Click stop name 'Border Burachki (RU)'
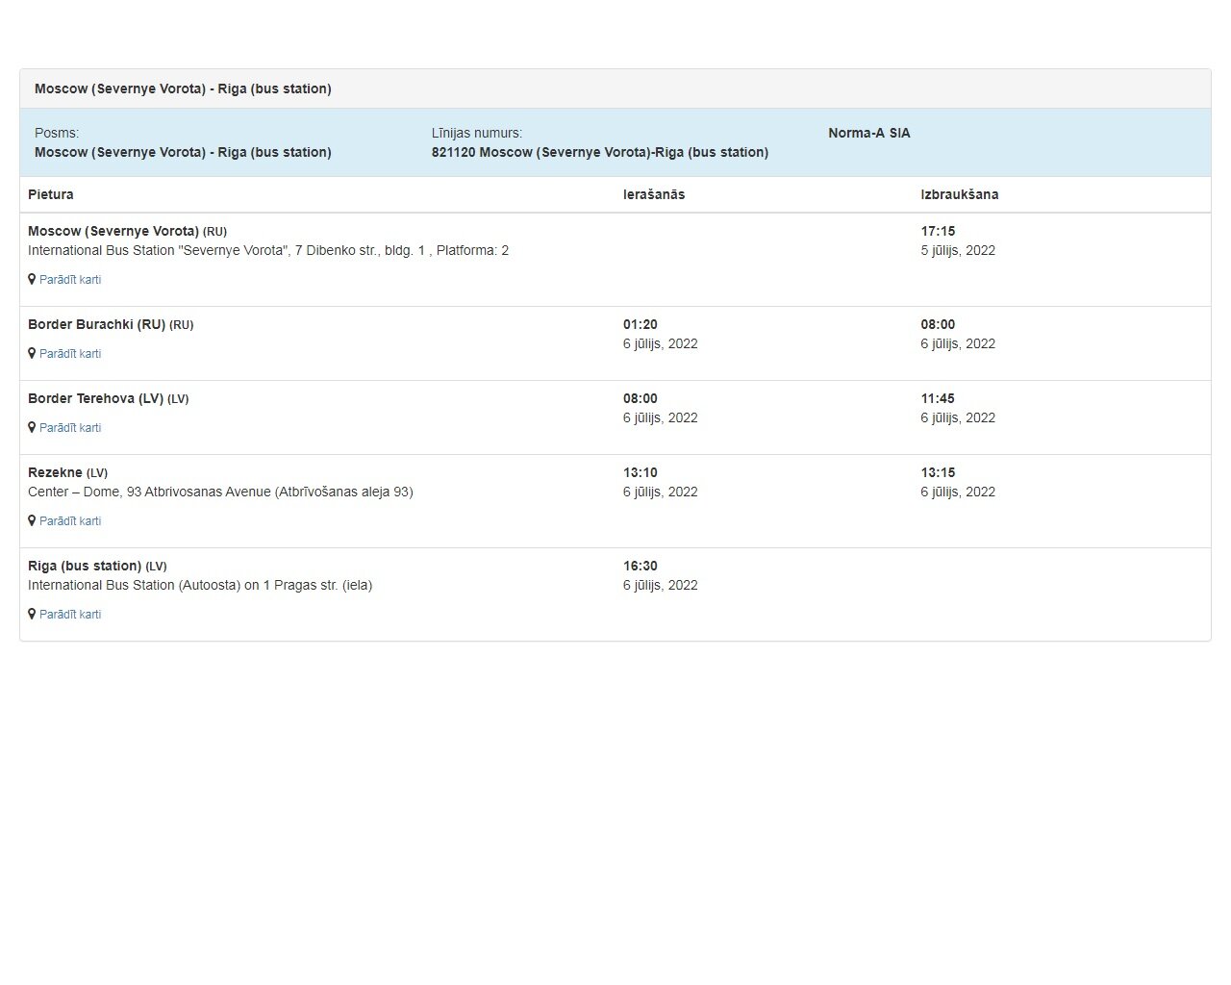Image resolution: width=1231 pixels, height=985 pixels. (111, 324)
